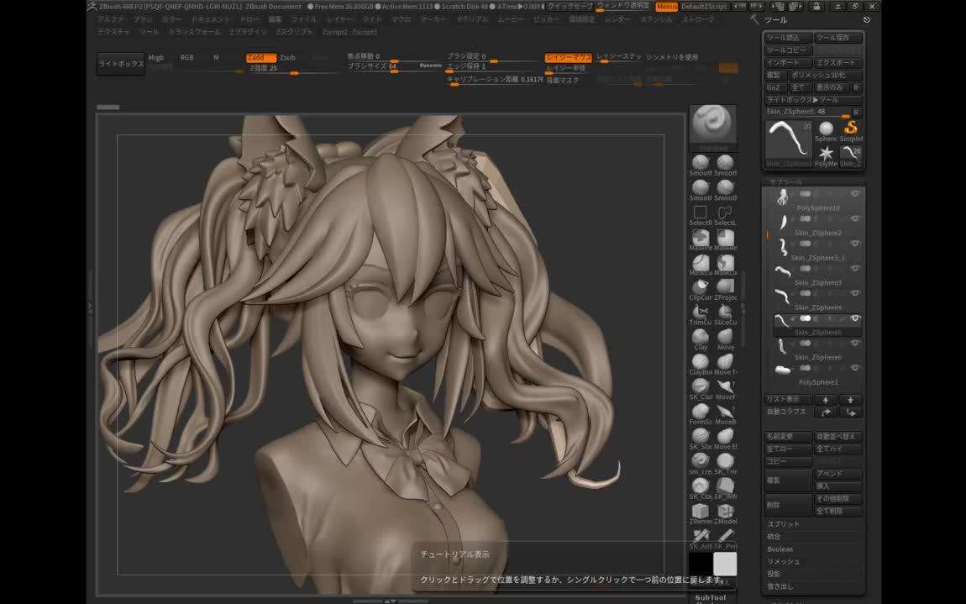Select the Standard brush thumbnail

tap(712, 128)
